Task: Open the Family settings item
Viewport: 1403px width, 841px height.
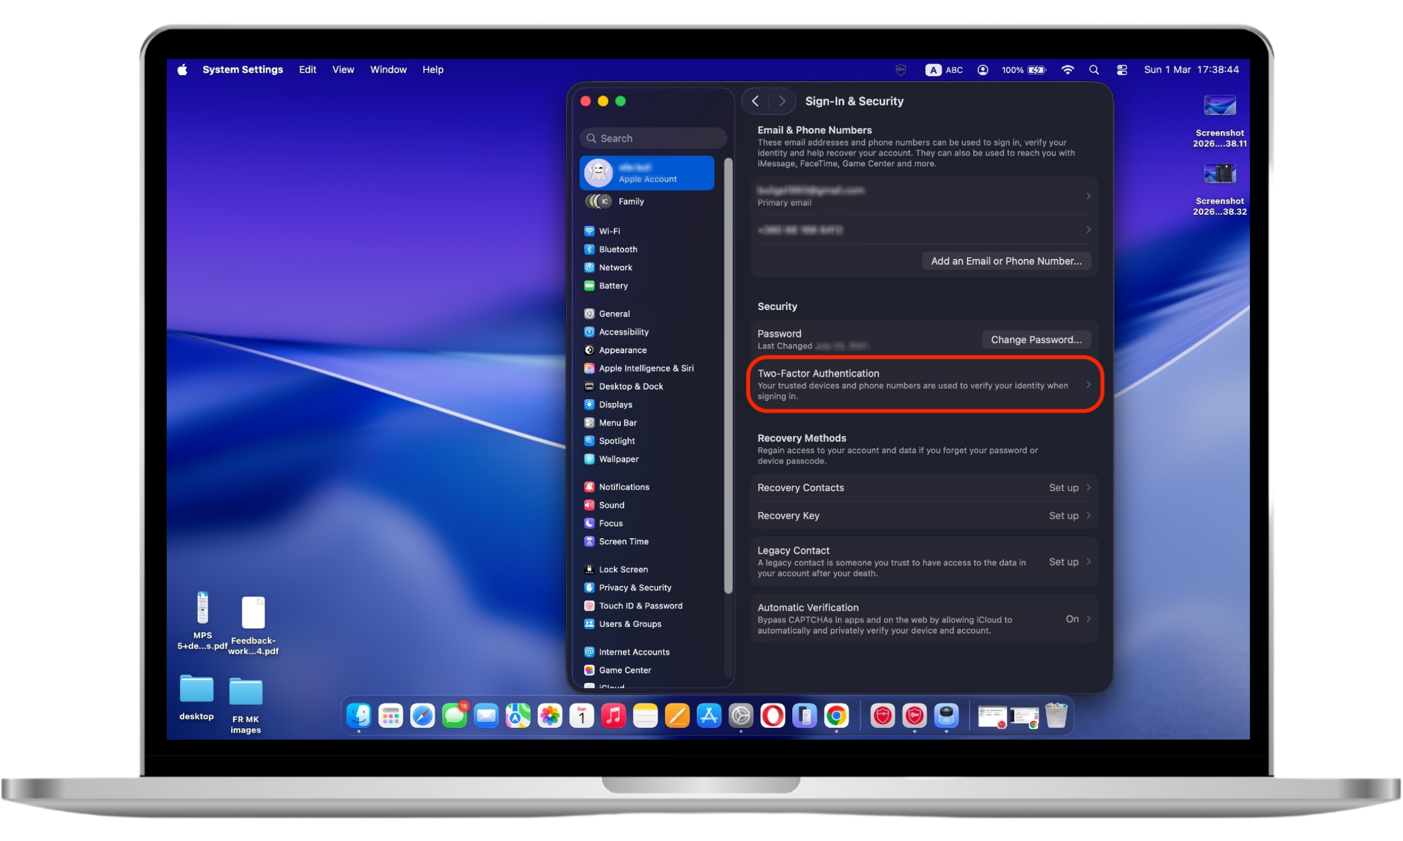Action: [631, 201]
